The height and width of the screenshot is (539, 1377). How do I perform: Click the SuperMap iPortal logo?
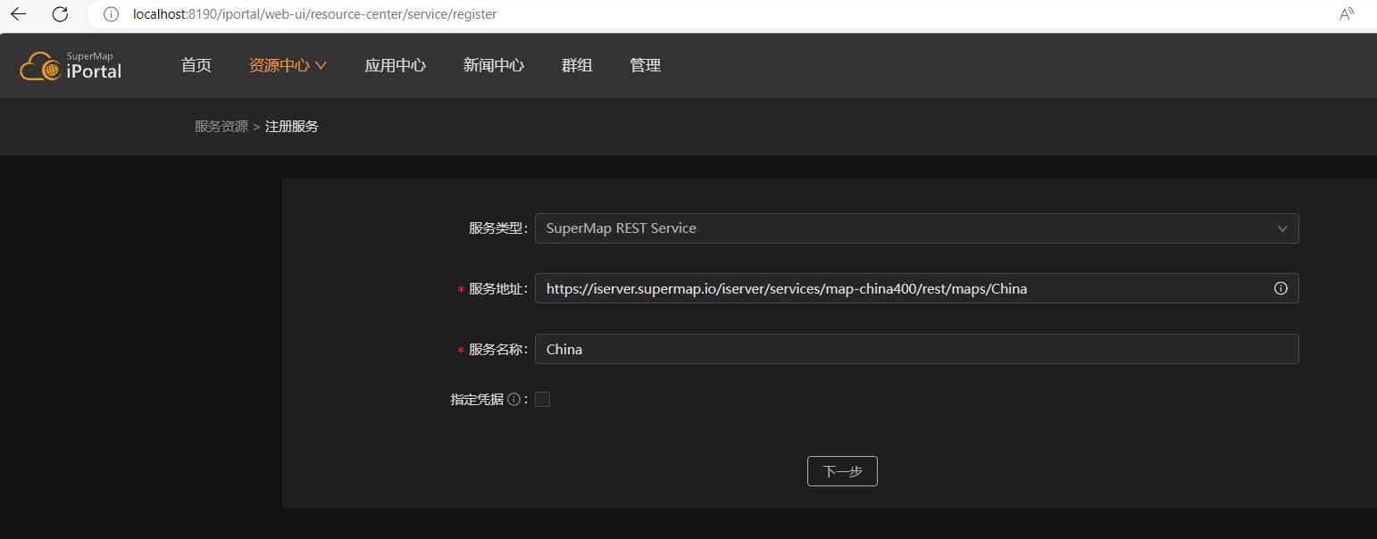click(70, 64)
